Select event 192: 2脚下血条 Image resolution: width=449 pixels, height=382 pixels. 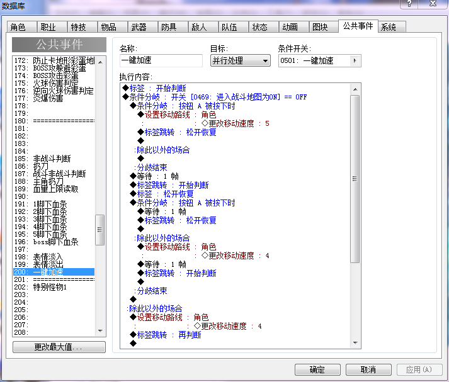tap(54, 211)
